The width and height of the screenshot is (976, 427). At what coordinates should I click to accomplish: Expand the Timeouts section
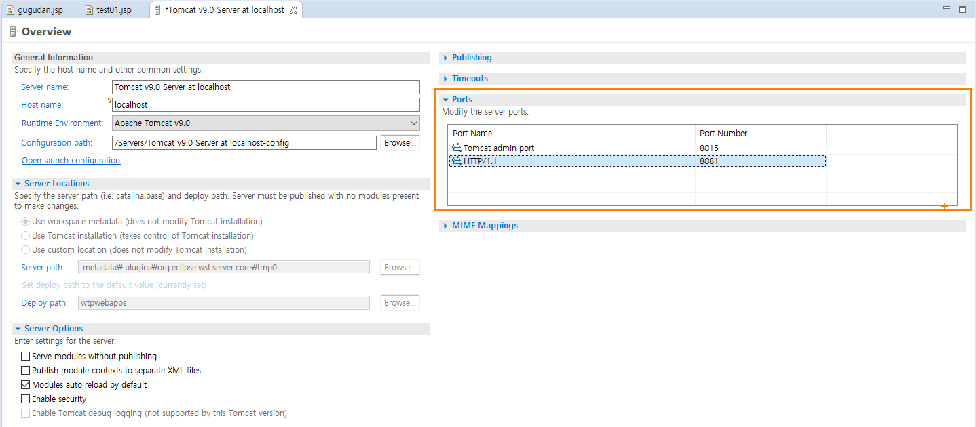tap(446, 79)
